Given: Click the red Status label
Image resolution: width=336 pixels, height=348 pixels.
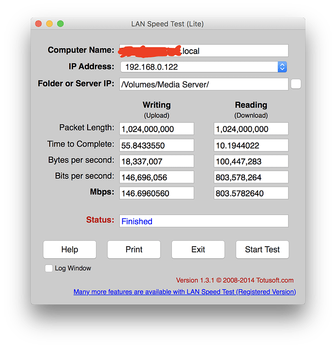Looking at the screenshot, I should click(x=100, y=220).
